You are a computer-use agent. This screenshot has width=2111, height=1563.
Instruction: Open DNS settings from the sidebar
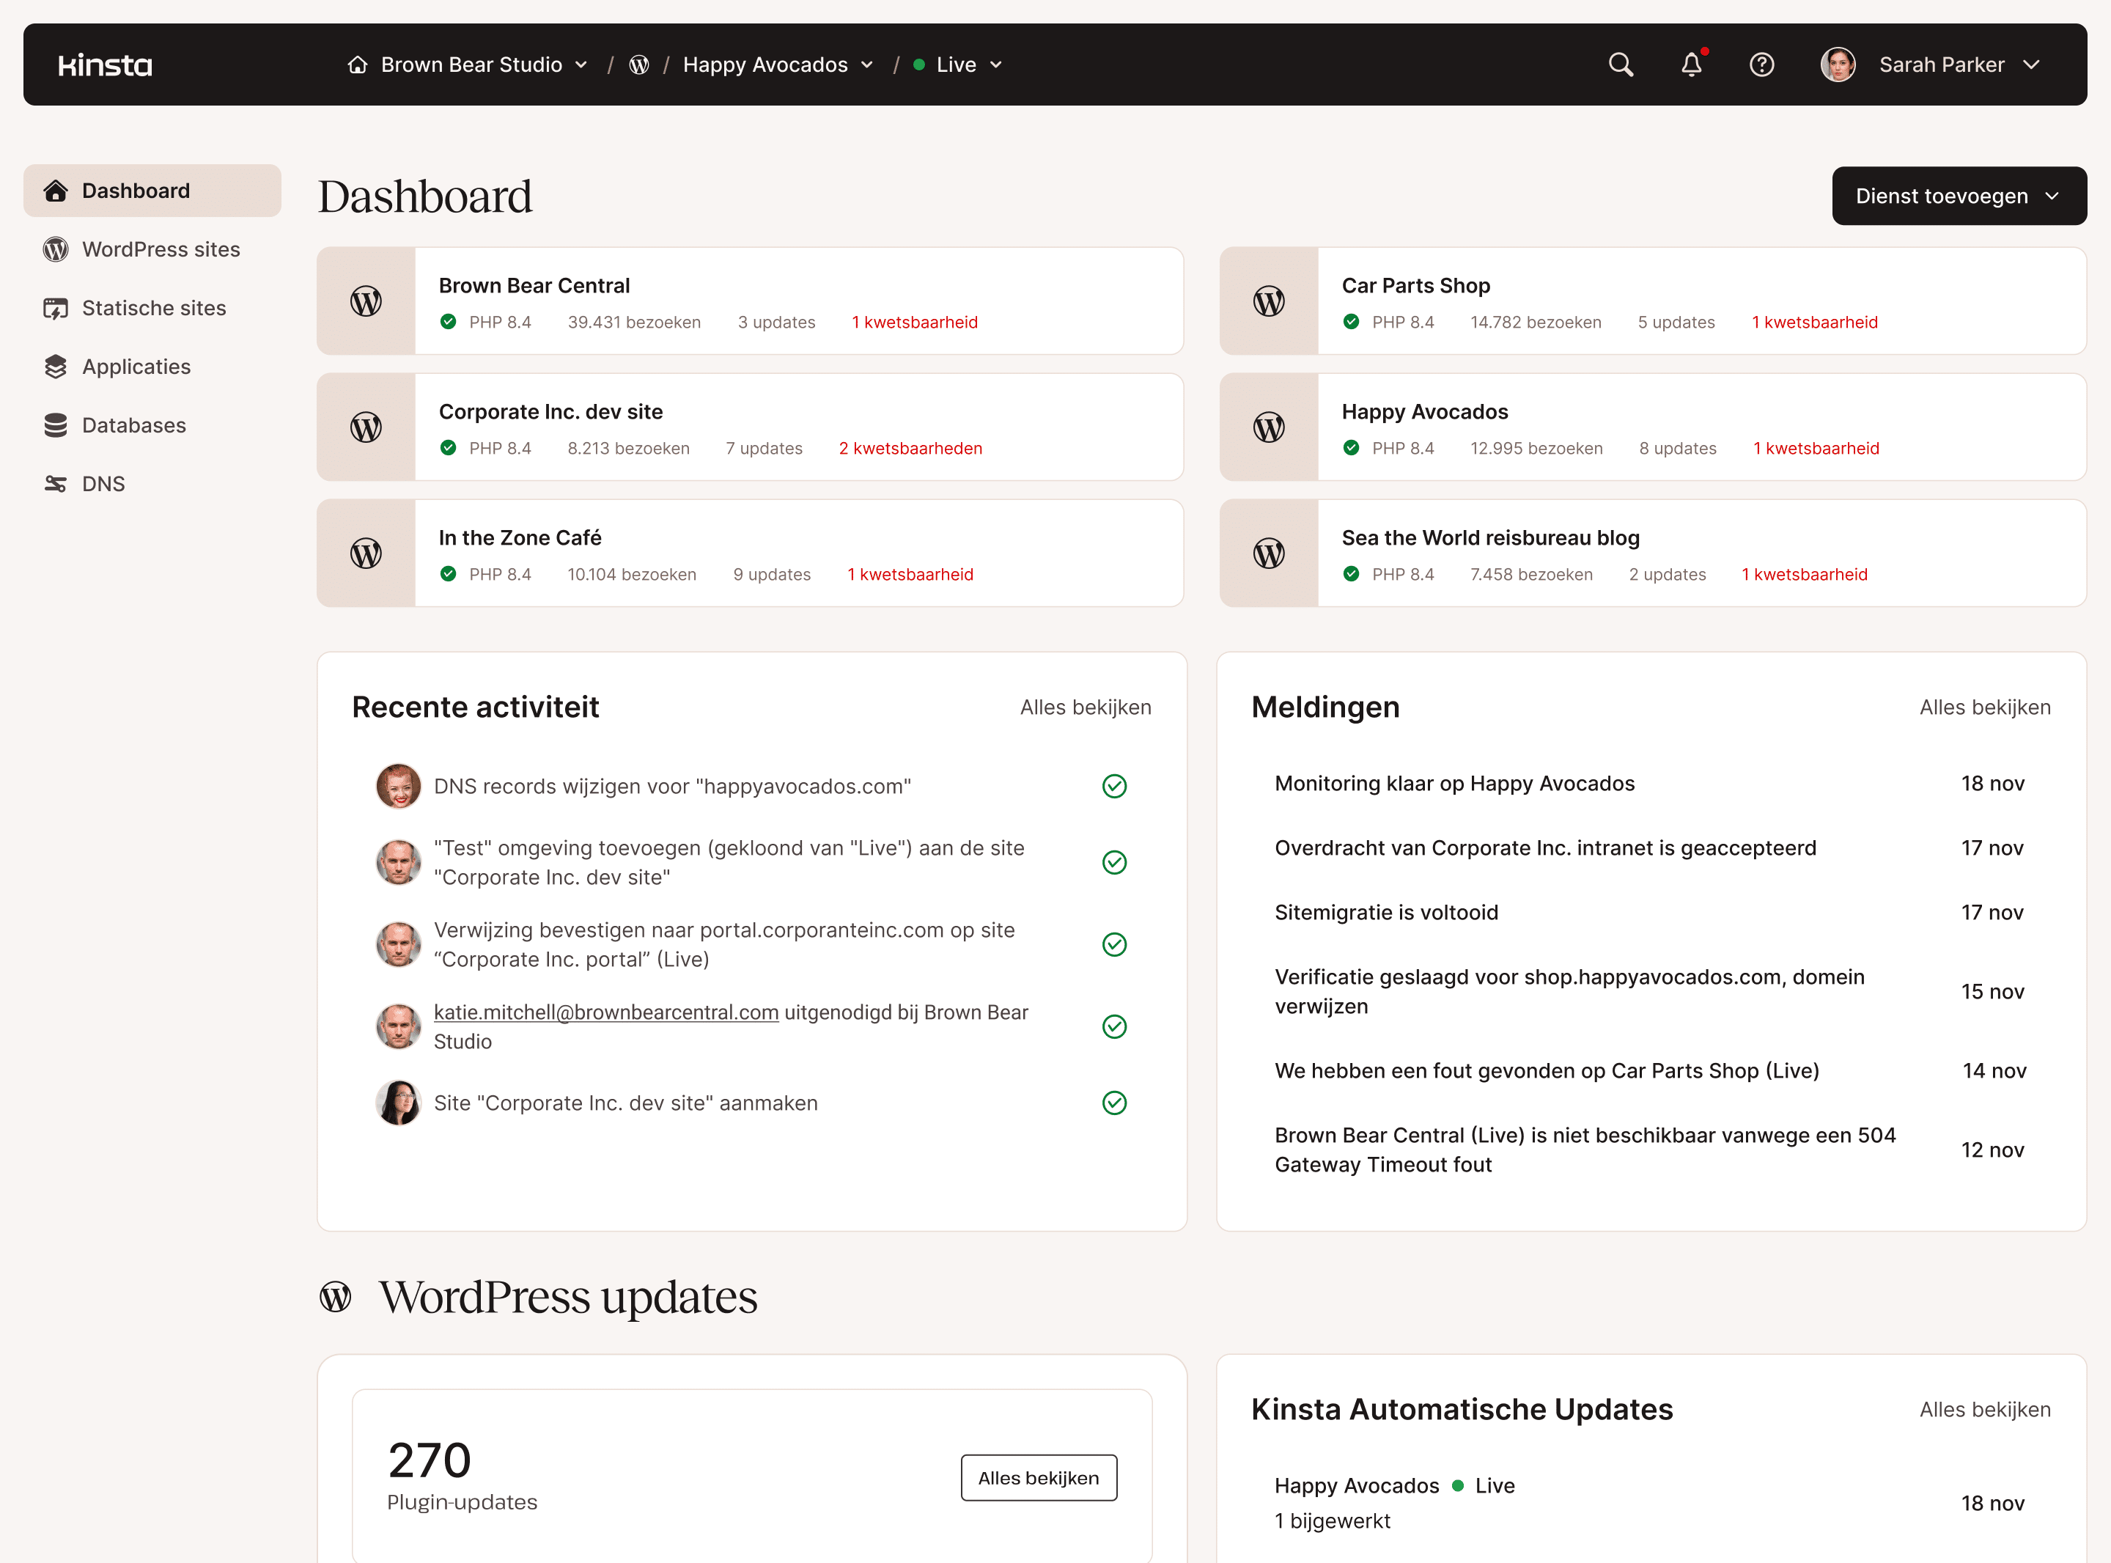click(x=103, y=483)
